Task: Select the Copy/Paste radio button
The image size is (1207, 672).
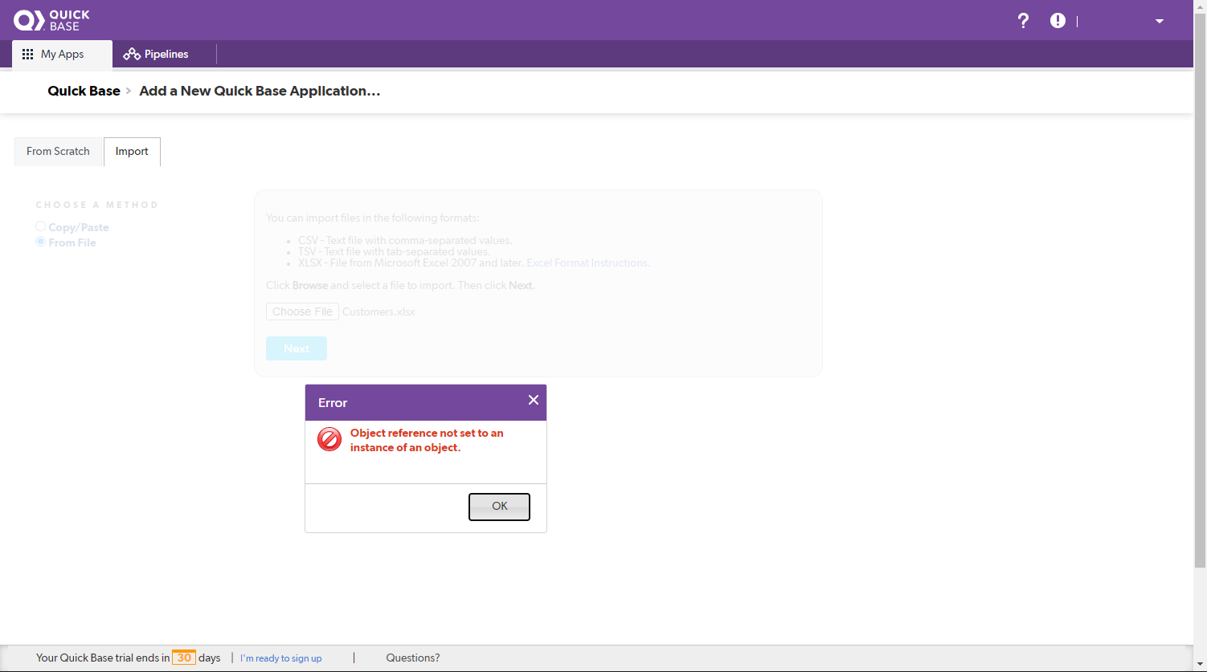Action: tap(40, 227)
